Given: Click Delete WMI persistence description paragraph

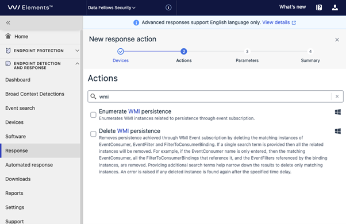Looking at the screenshot, I should [213, 155].
